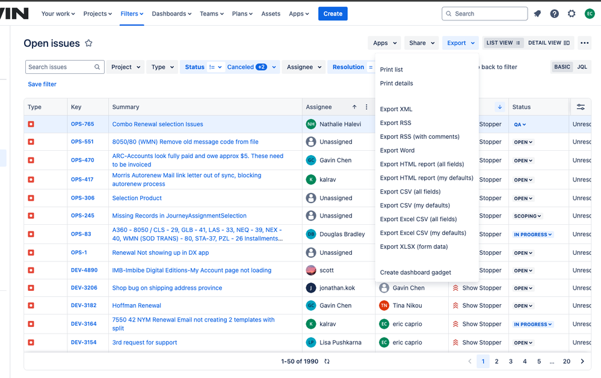
Task: Click the bug type icon for OPS-765
Action: click(x=31, y=124)
